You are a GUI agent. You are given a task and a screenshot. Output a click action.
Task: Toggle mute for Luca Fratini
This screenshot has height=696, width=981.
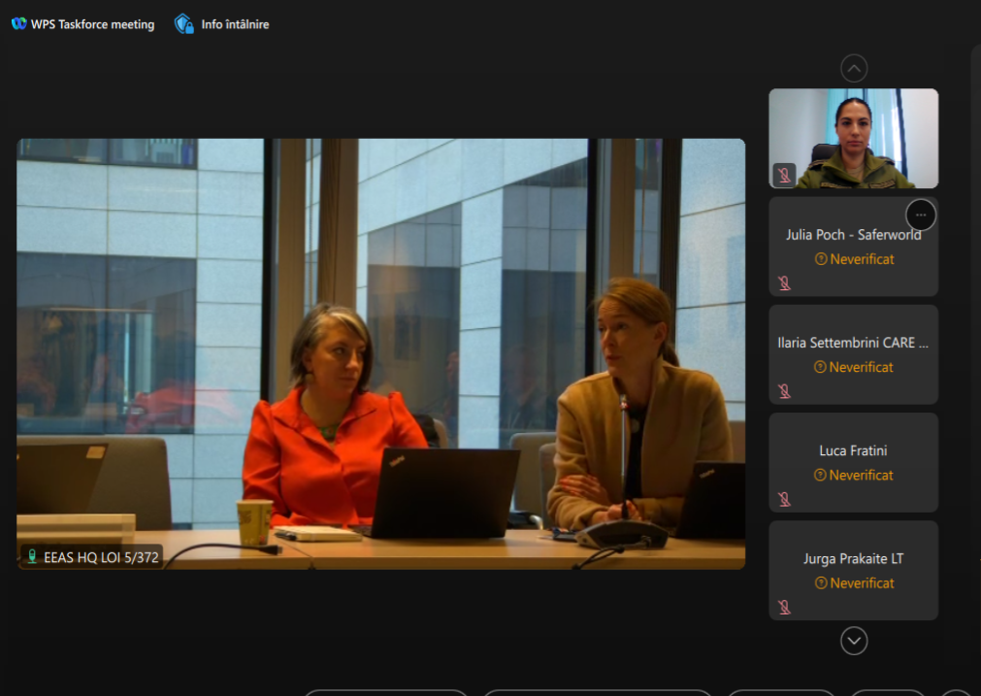click(x=784, y=499)
